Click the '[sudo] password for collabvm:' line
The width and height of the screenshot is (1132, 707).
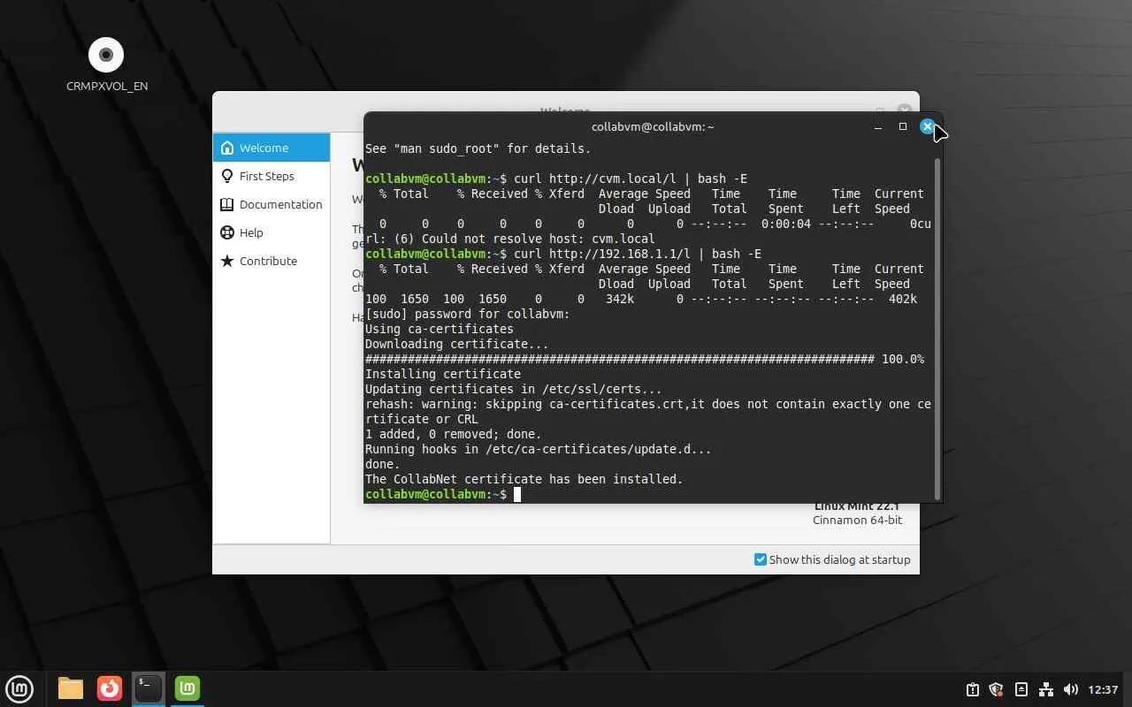point(468,314)
